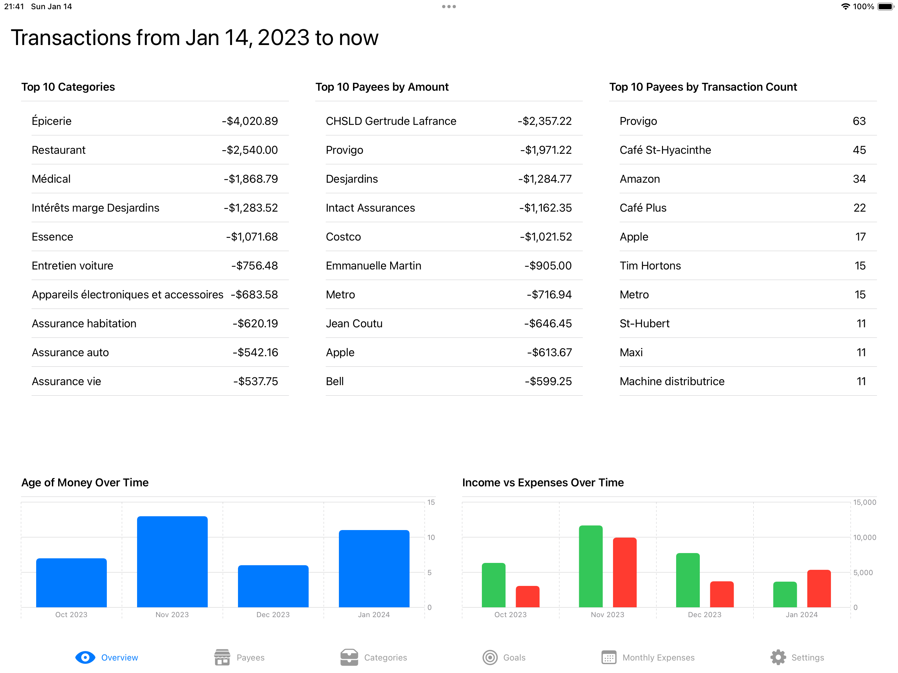Tap the Transactions from Jan 14, 2023 title
Image resolution: width=898 pixels, height=673 pixels.
[195, 38]
